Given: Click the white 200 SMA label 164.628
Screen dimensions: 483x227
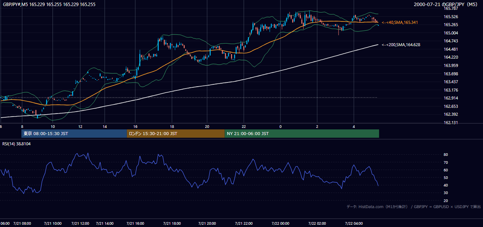Looking at the screenshot, I should 401,45.
